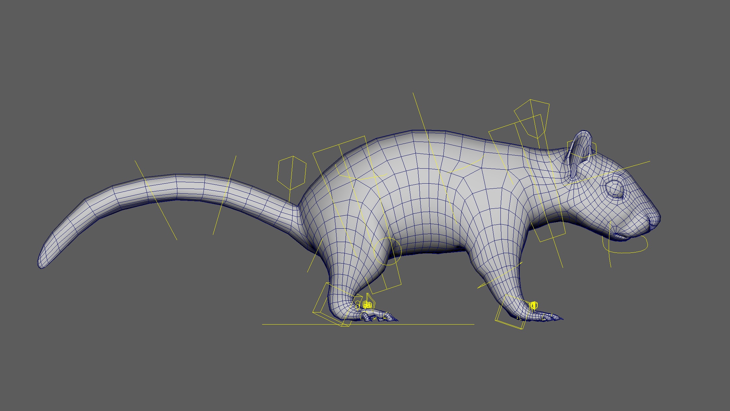
Task: Click the rat's eye on the mesh
Action: 615,189
